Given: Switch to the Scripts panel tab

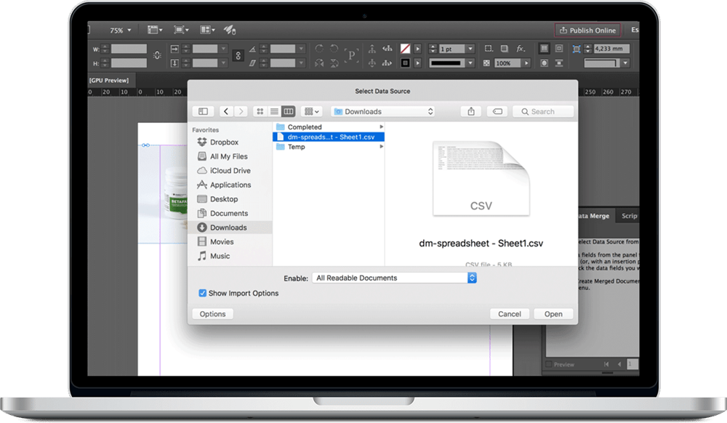Looking at the screenshot, I should click(629, 216).
